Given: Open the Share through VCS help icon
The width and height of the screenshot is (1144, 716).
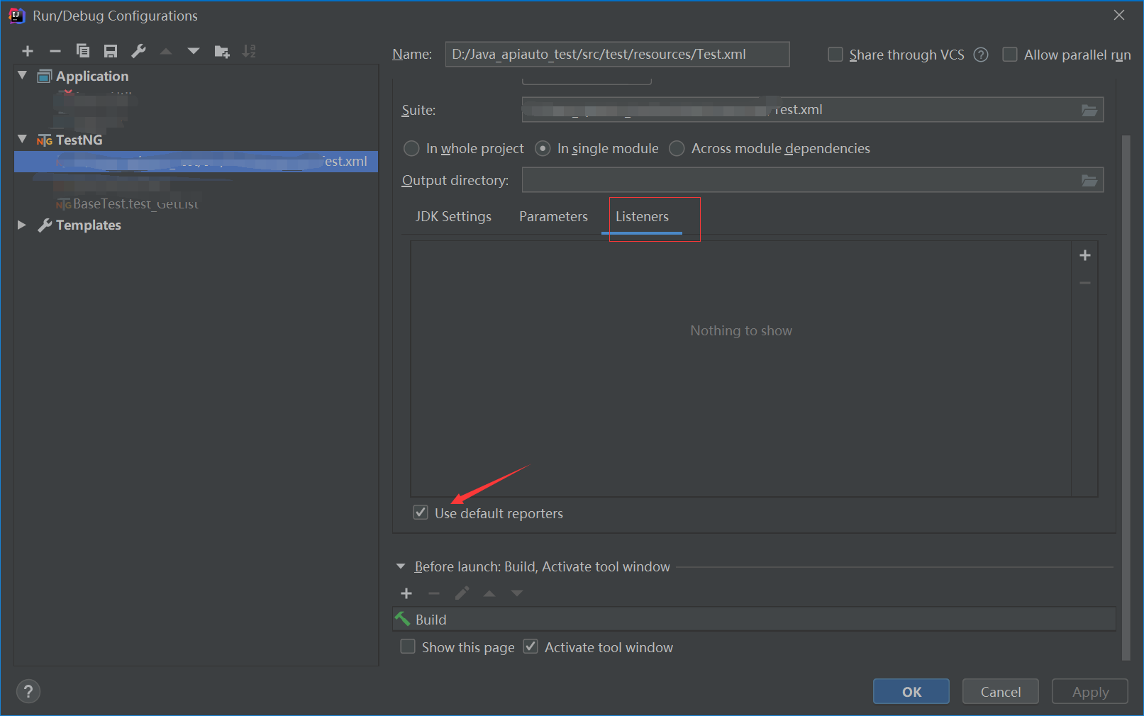Looking at the screenshot, I should [x=981, y=55].
